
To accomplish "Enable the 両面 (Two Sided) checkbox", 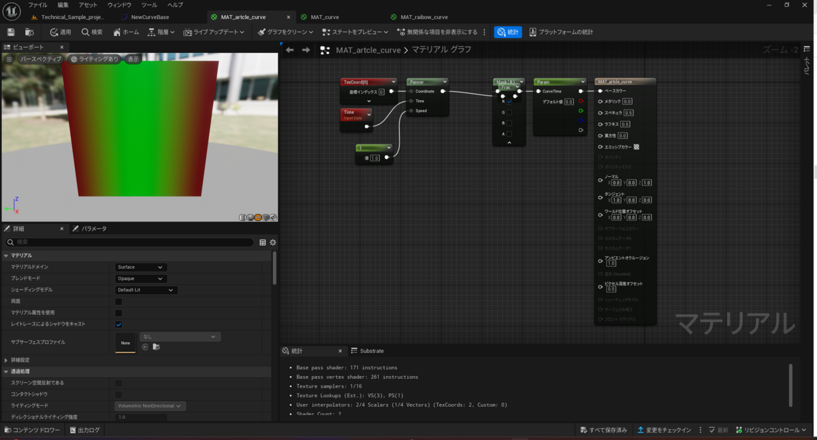I will click(x=118, y=301).
